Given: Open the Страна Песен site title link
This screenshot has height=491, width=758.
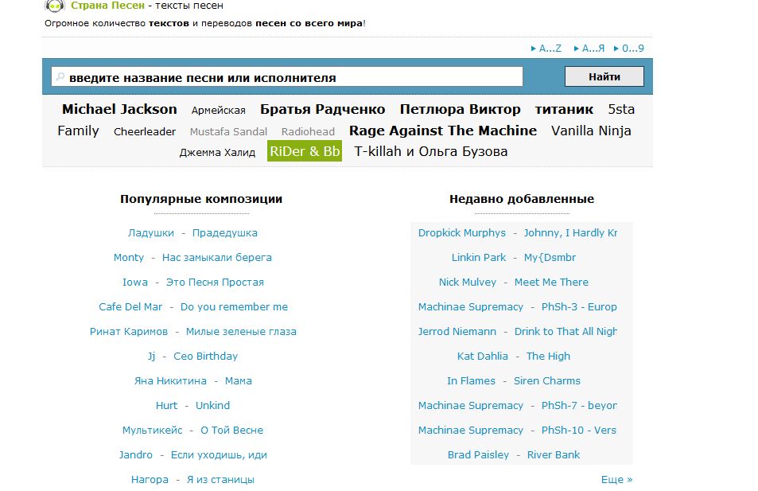Looking at the screenshot, I should tap(107, 6).
